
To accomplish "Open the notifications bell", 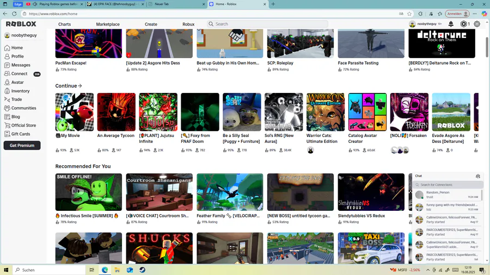I will pyautogui.click(x=451, y=24).
